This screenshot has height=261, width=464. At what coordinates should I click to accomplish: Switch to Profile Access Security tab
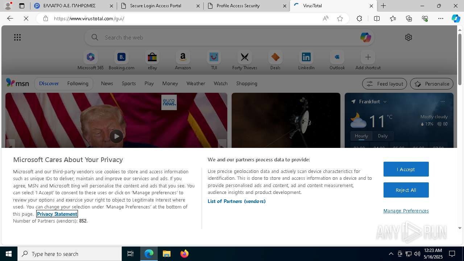point(247,6)
